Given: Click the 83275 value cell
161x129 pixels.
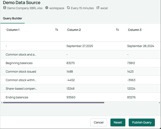Looking at the screenshot, I should [71, 63].
